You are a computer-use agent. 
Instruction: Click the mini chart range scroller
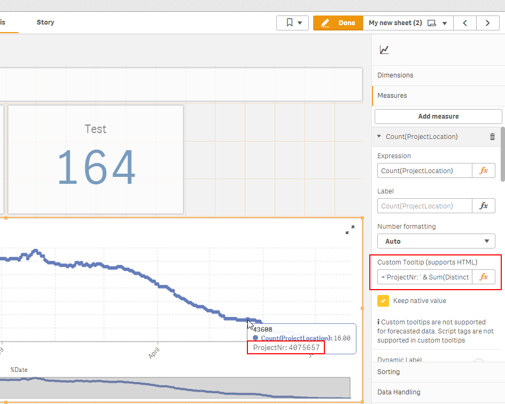point(175,387)
